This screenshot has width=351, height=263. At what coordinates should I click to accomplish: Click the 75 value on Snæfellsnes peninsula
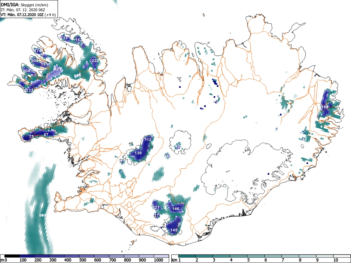point(31,136)
